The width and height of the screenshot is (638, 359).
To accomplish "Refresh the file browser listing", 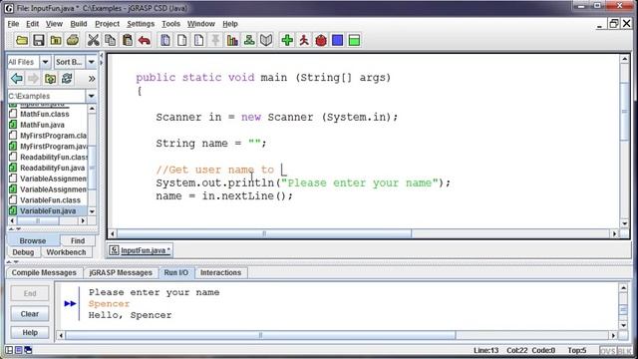I will tap(67, 78).
